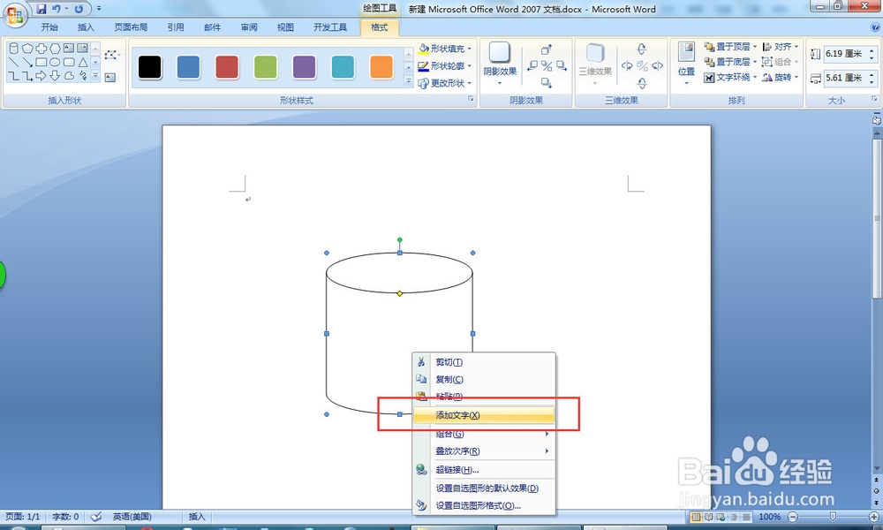Open the 视图 ribbon tab
Screen dimensions: 883x530
[x=285, y=27]
